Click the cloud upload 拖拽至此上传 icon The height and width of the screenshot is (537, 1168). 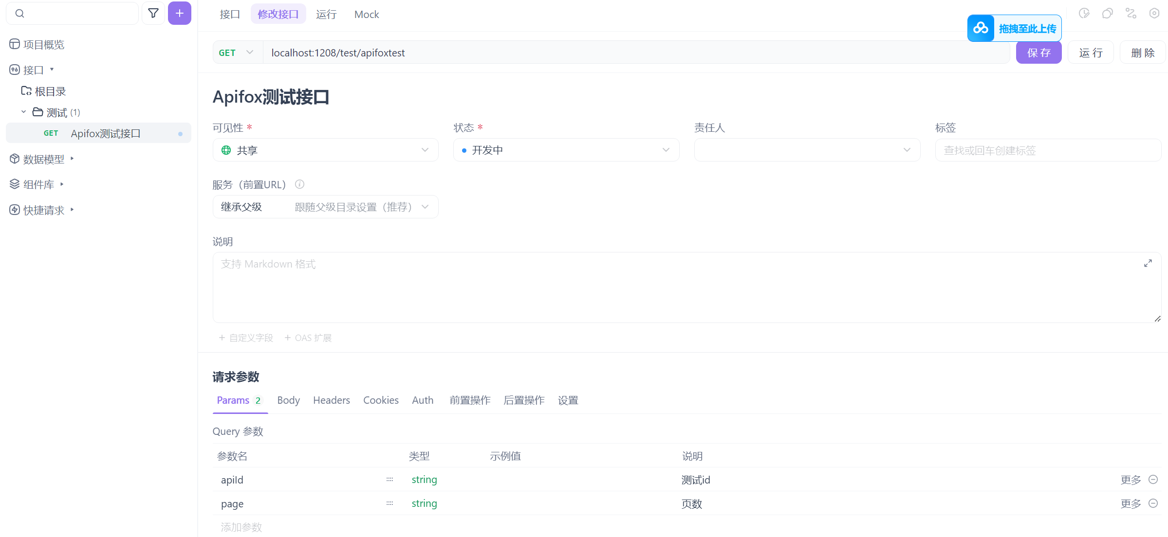[981, 28]
